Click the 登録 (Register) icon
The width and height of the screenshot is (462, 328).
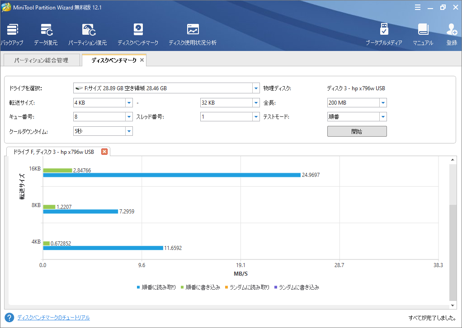click(x=452, y=34)
